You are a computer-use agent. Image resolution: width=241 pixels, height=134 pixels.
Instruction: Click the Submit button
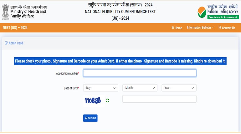point(90,118)
